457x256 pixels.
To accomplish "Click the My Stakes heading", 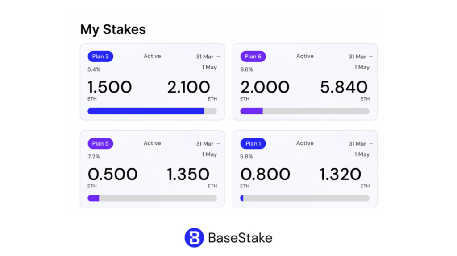I will (113, 29).
